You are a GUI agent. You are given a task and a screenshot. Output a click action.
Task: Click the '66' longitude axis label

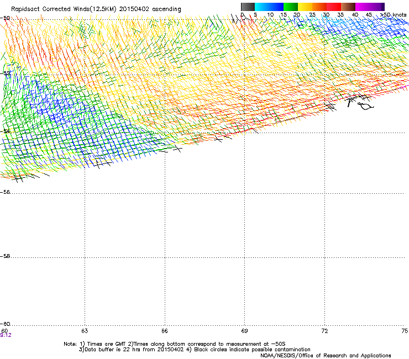coord(165,331)
